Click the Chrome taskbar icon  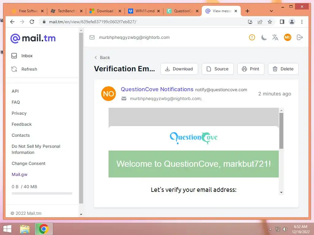tap(44, 229)
